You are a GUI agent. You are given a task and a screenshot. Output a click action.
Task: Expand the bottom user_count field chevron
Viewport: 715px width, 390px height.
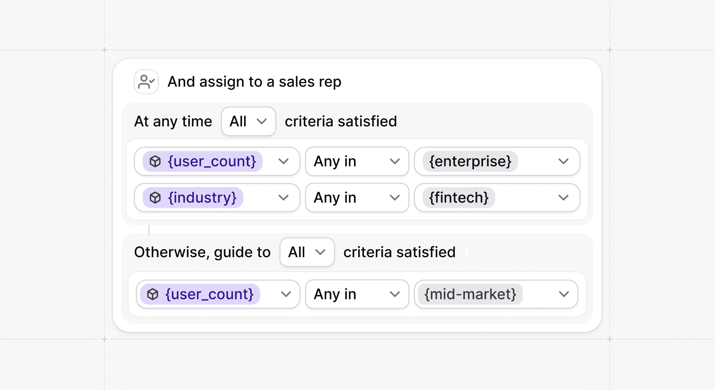(x=286, y=294)
